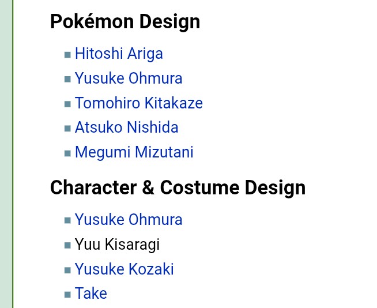Follow the Take link
Viewport: 377px width, 308px height.
click(91, 294)
